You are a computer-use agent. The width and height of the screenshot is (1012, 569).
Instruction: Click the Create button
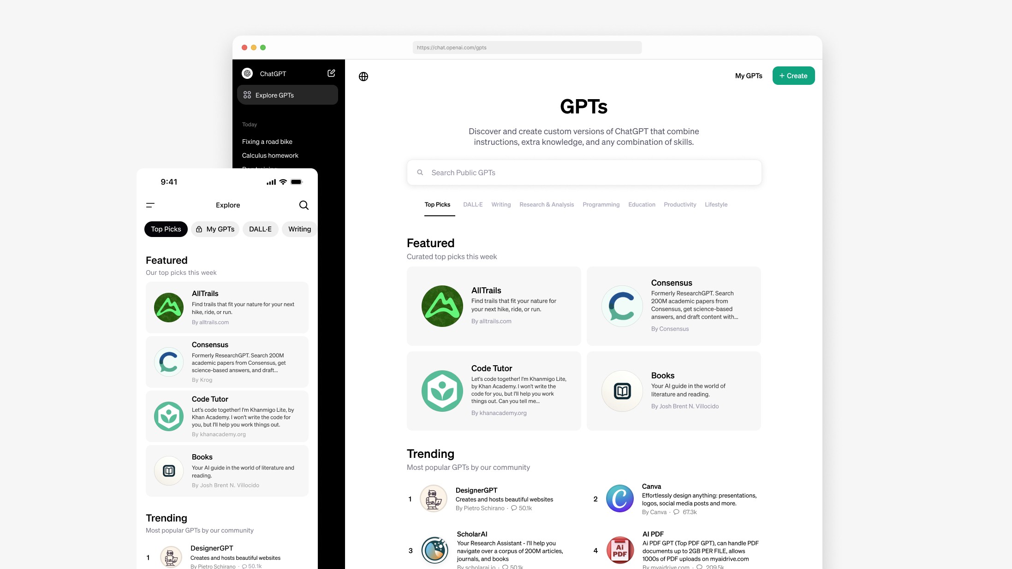[x=793, y=76]
